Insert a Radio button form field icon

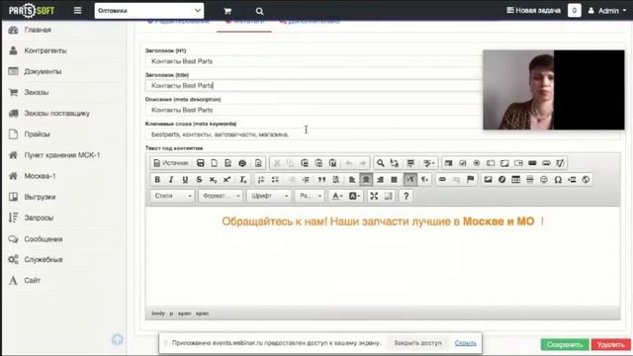click(477, 163)
